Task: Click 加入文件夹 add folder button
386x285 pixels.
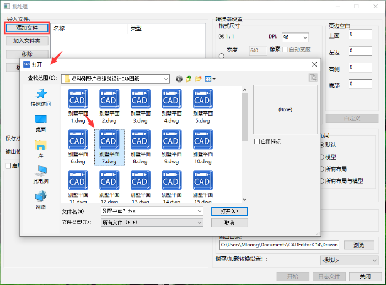Action: tap(27, 41)
